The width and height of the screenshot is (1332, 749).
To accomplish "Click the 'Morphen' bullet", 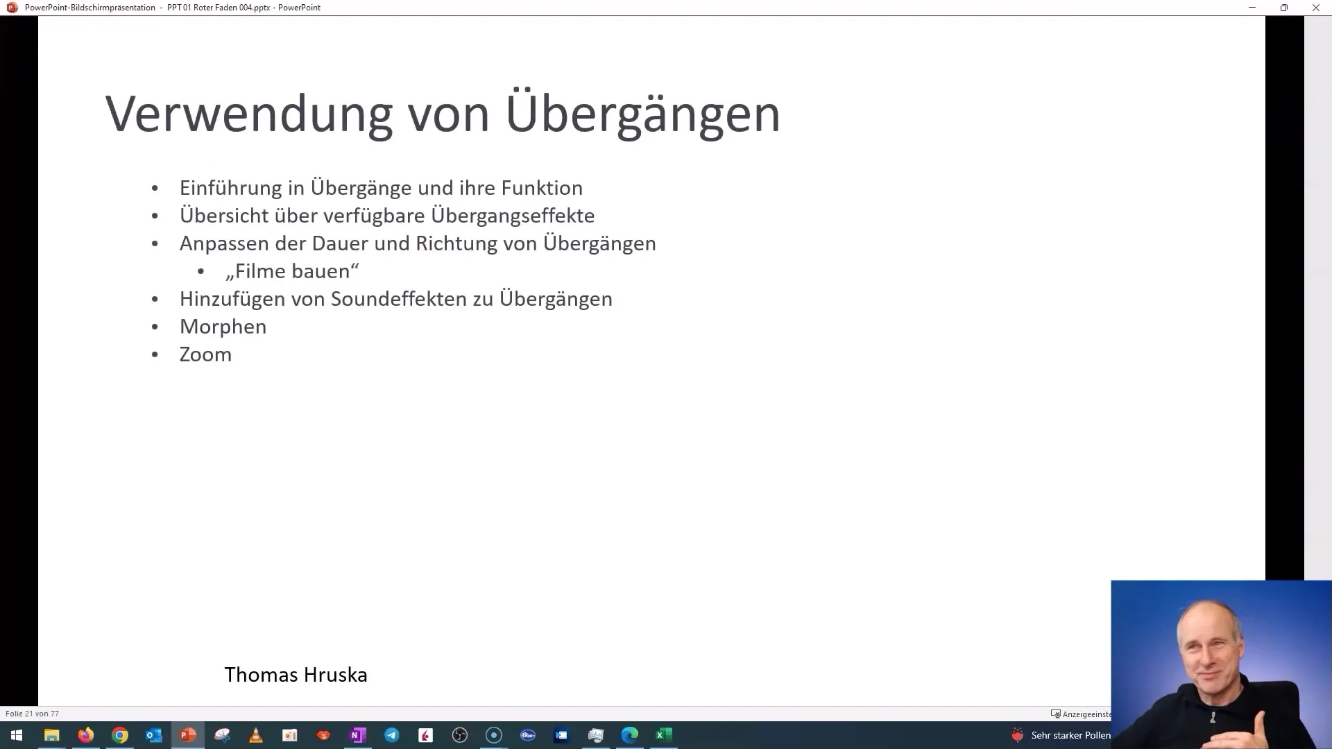I will (223, 327).
